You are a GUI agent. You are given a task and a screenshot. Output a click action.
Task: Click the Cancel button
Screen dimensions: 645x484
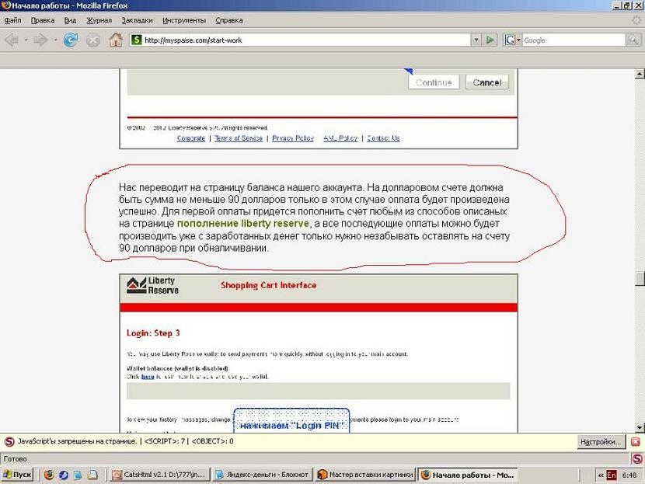[x=487, y=82]
